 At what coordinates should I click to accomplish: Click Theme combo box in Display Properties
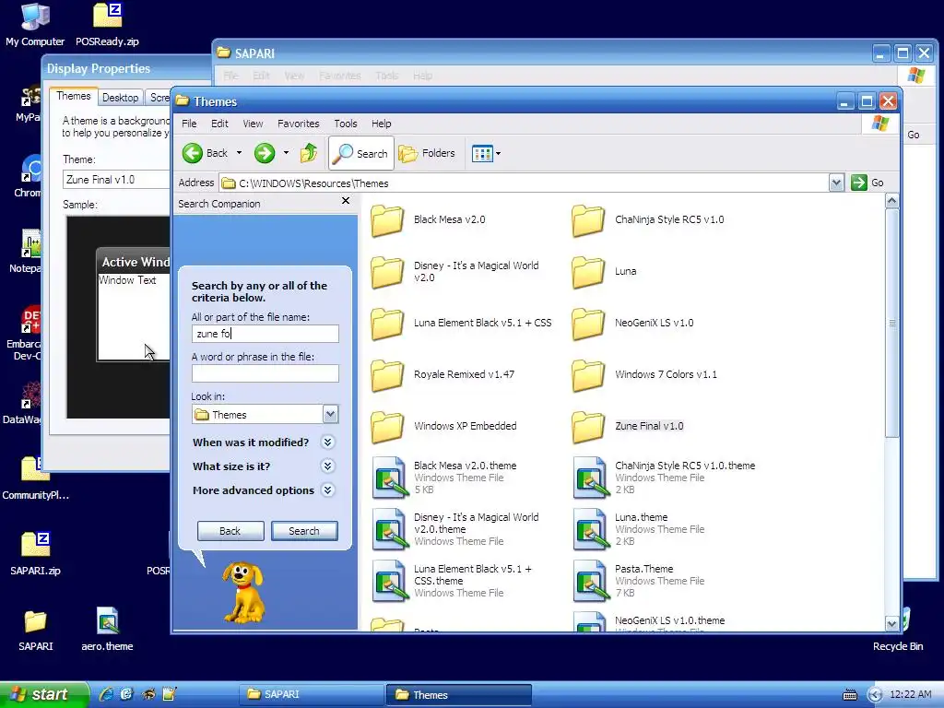(x=117, y=180)
